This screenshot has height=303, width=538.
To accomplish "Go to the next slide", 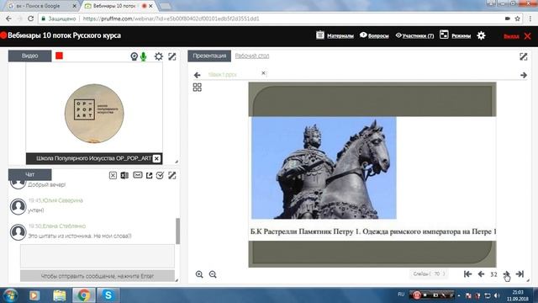I will (x=506, y=274).
